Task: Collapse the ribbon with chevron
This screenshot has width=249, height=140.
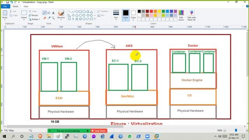Action: coord(244,6)
